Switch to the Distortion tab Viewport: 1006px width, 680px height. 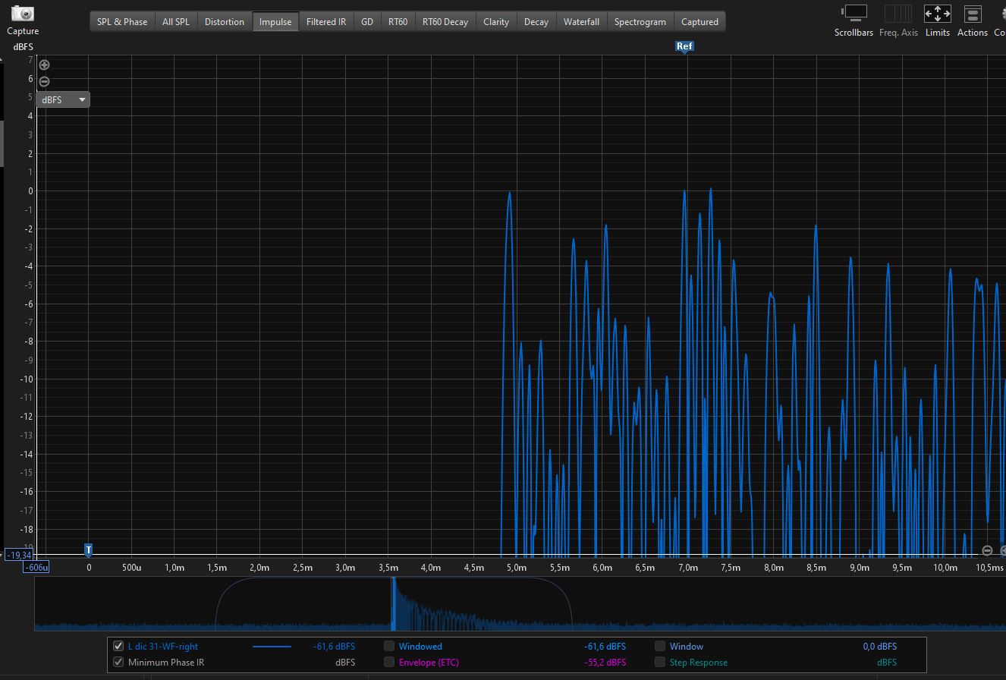click(x=225, y=22)
